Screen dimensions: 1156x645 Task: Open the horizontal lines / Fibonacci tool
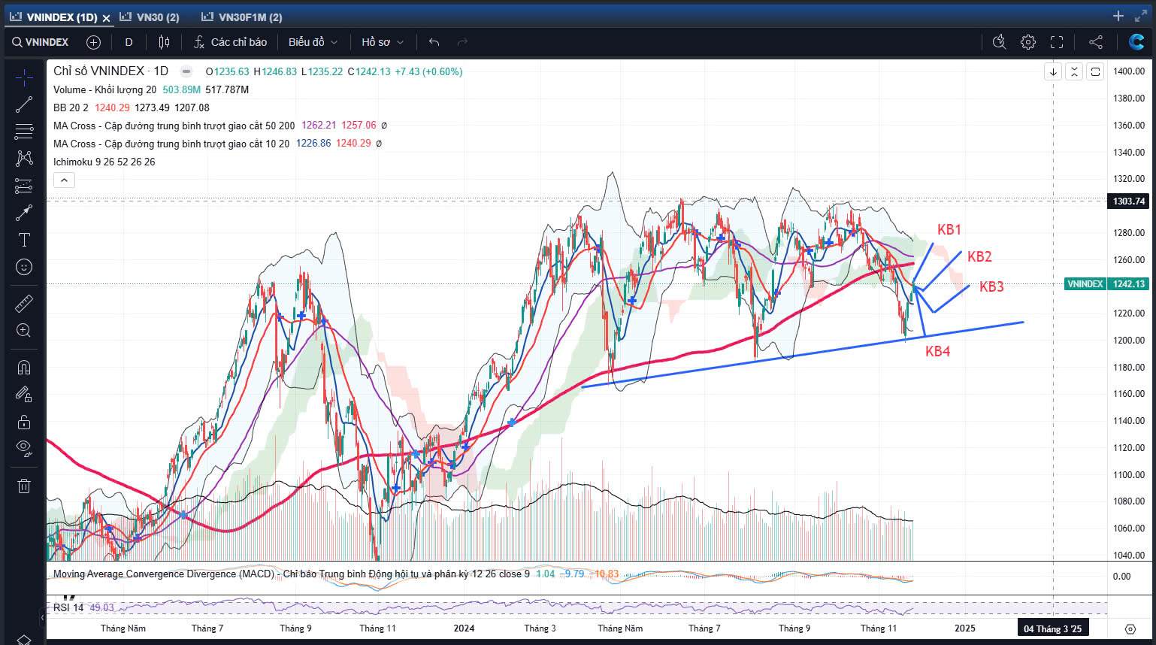(24, 132)
